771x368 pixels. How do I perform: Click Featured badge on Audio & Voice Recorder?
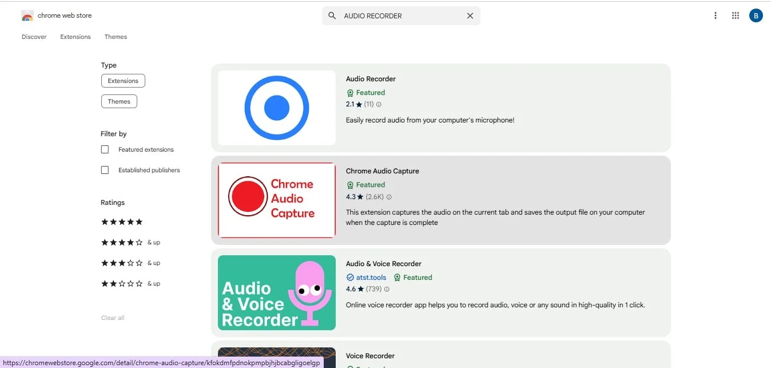413,278
